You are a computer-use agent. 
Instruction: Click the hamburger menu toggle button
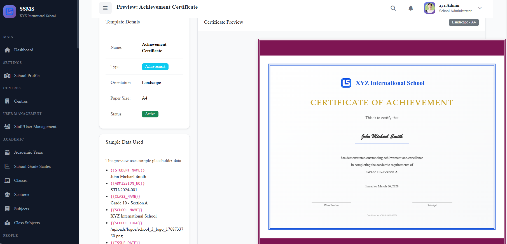105,8
